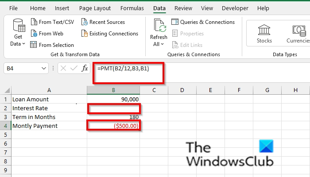Select row 6 header
Image resolution: width=310 pixels, height=177 pixels.
click(5, 144)
